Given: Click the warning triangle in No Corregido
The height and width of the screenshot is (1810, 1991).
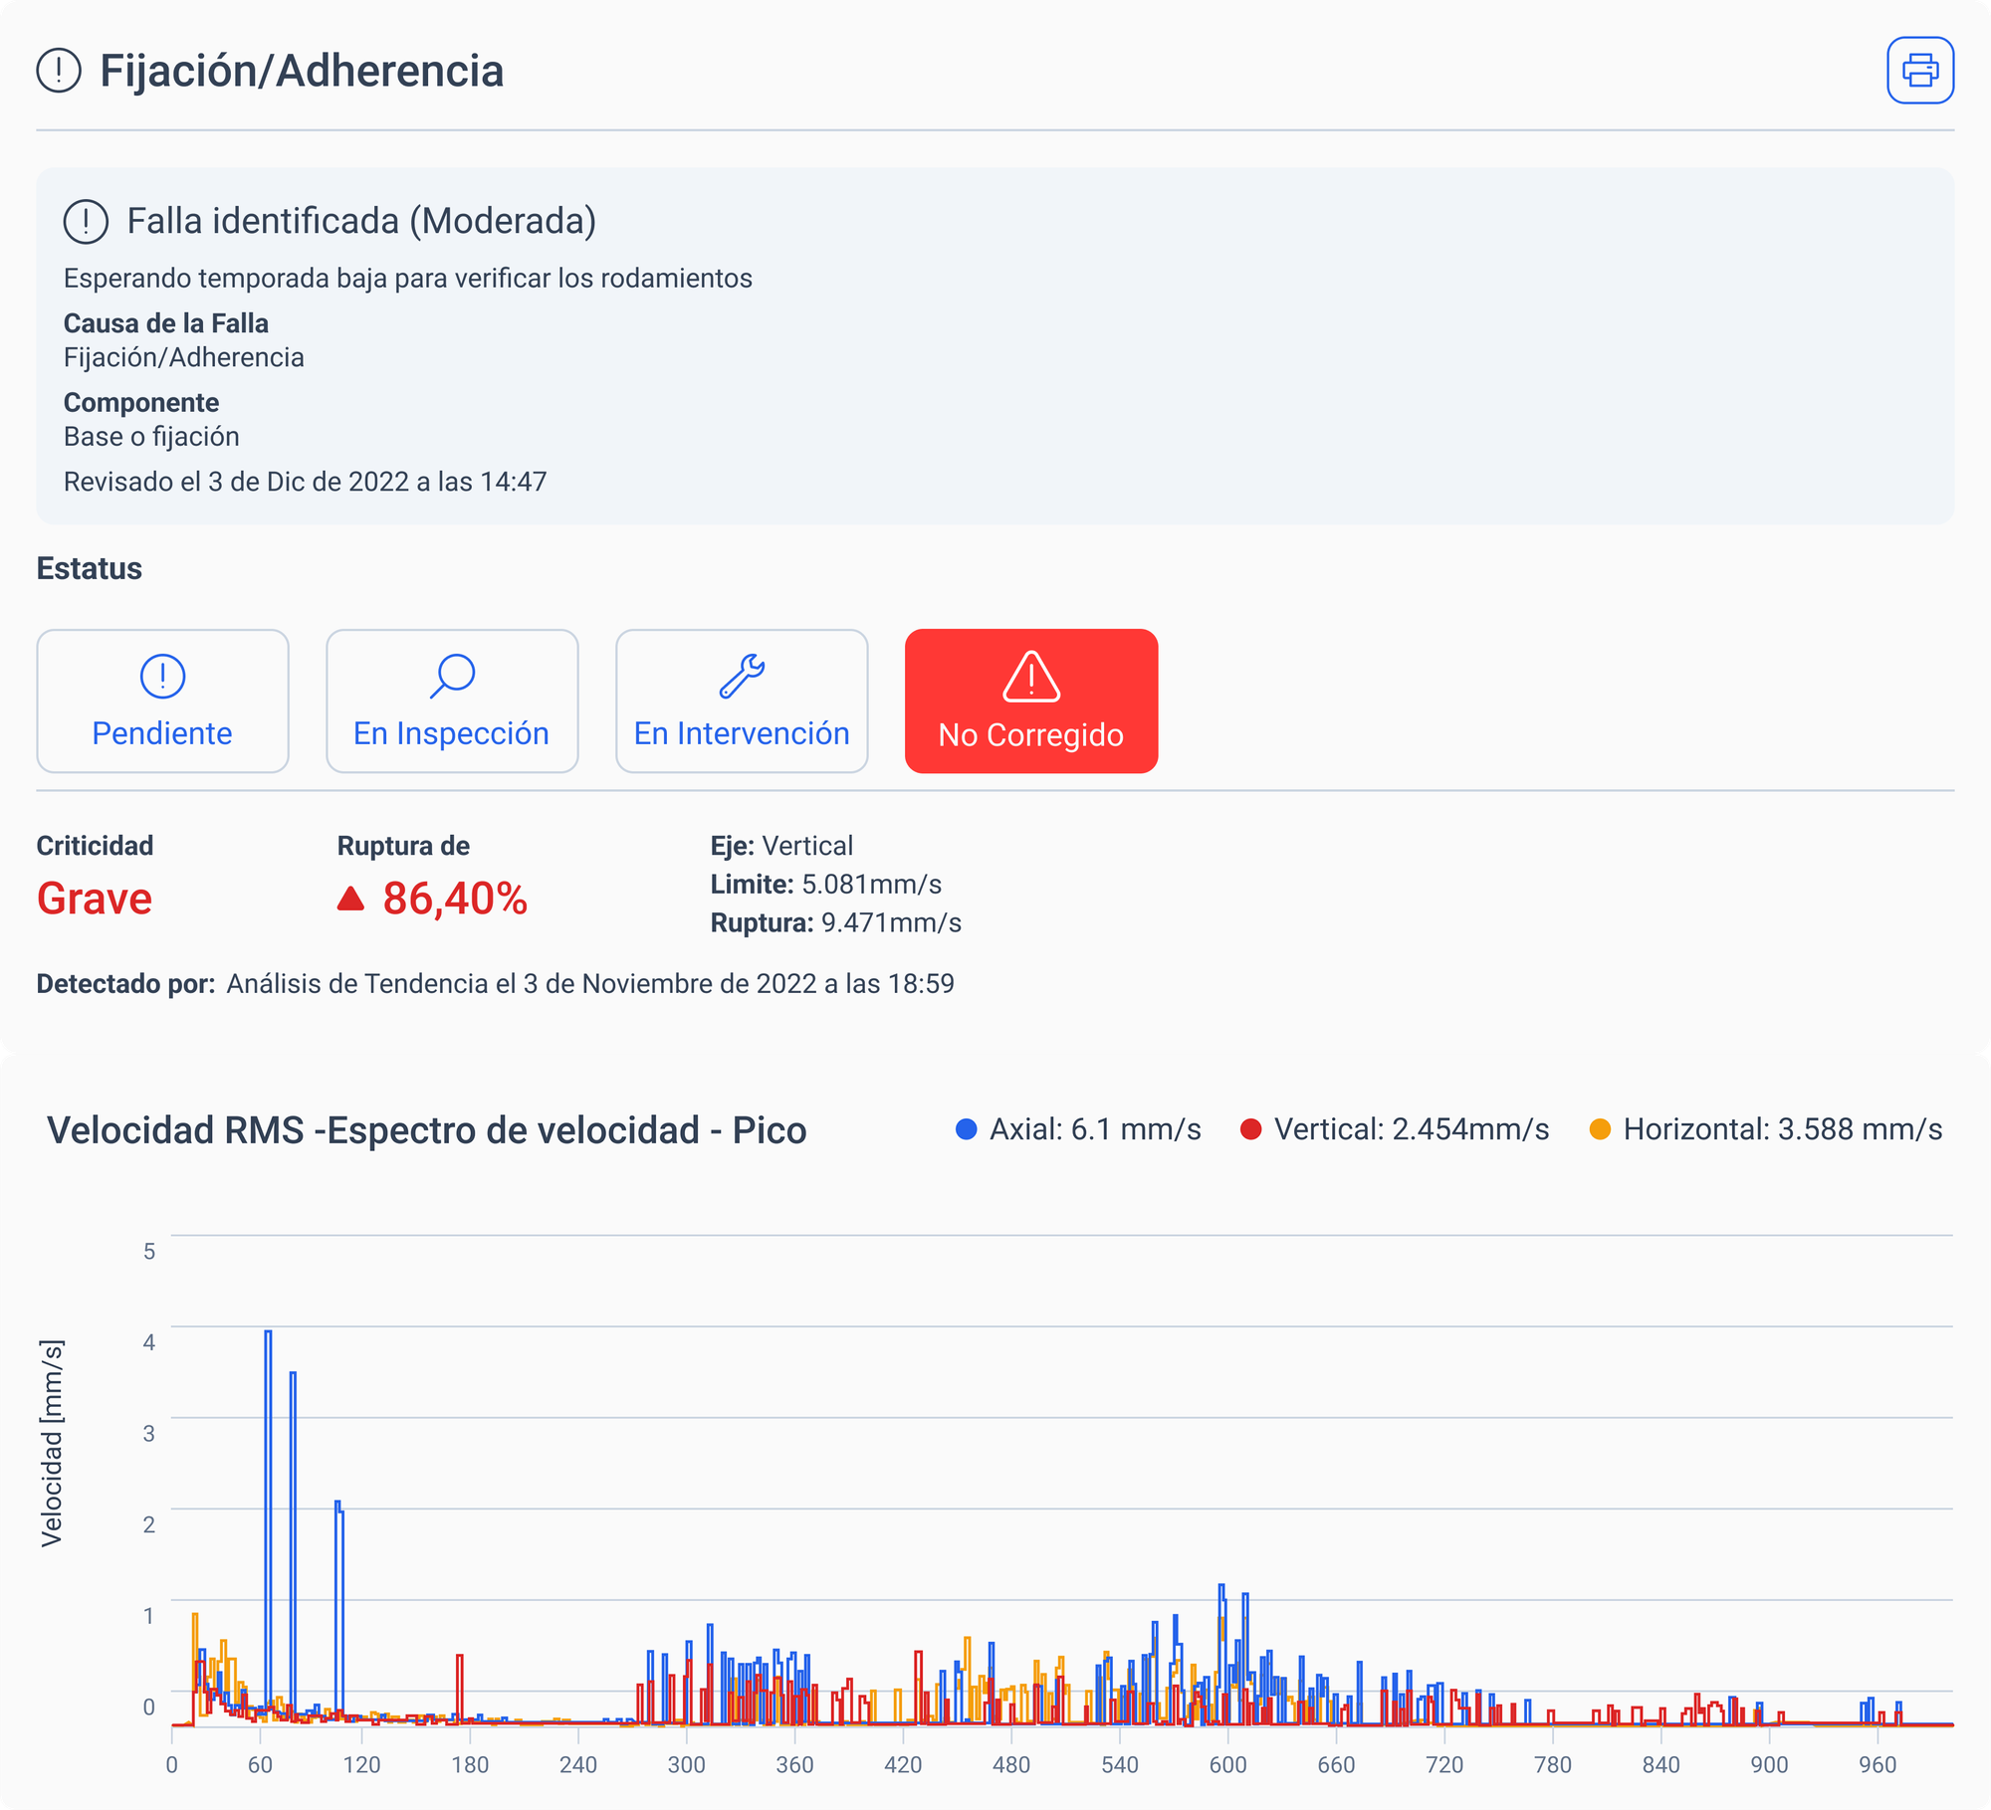Looking at the screenshot, I should click(1030, 677).
